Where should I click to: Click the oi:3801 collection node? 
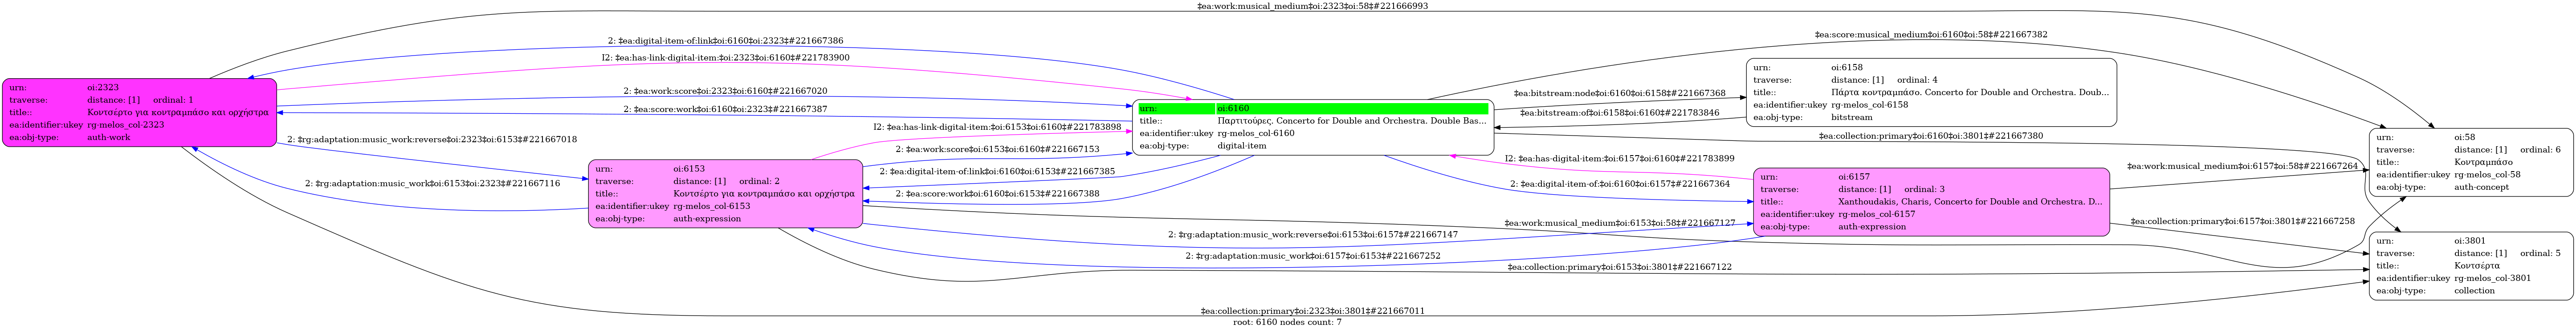pyautogui.click(x=2470, y=265)
